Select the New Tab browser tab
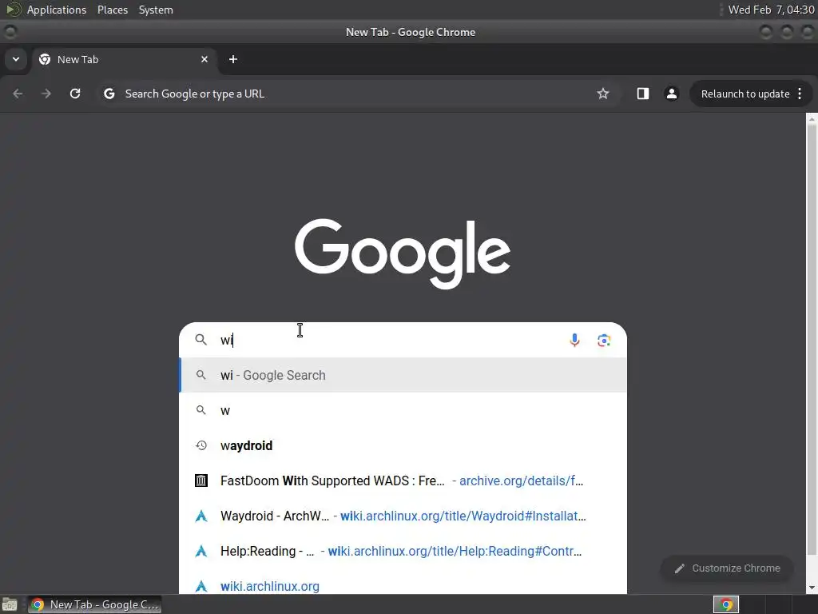818x614 pixels. point(124,59)
